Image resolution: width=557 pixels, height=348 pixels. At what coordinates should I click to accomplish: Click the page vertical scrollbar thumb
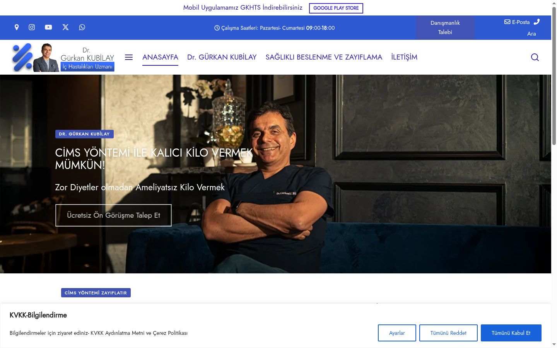click(x=554, y=75)
